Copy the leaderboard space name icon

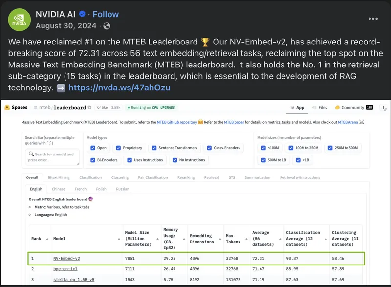[x=89, y=107]
